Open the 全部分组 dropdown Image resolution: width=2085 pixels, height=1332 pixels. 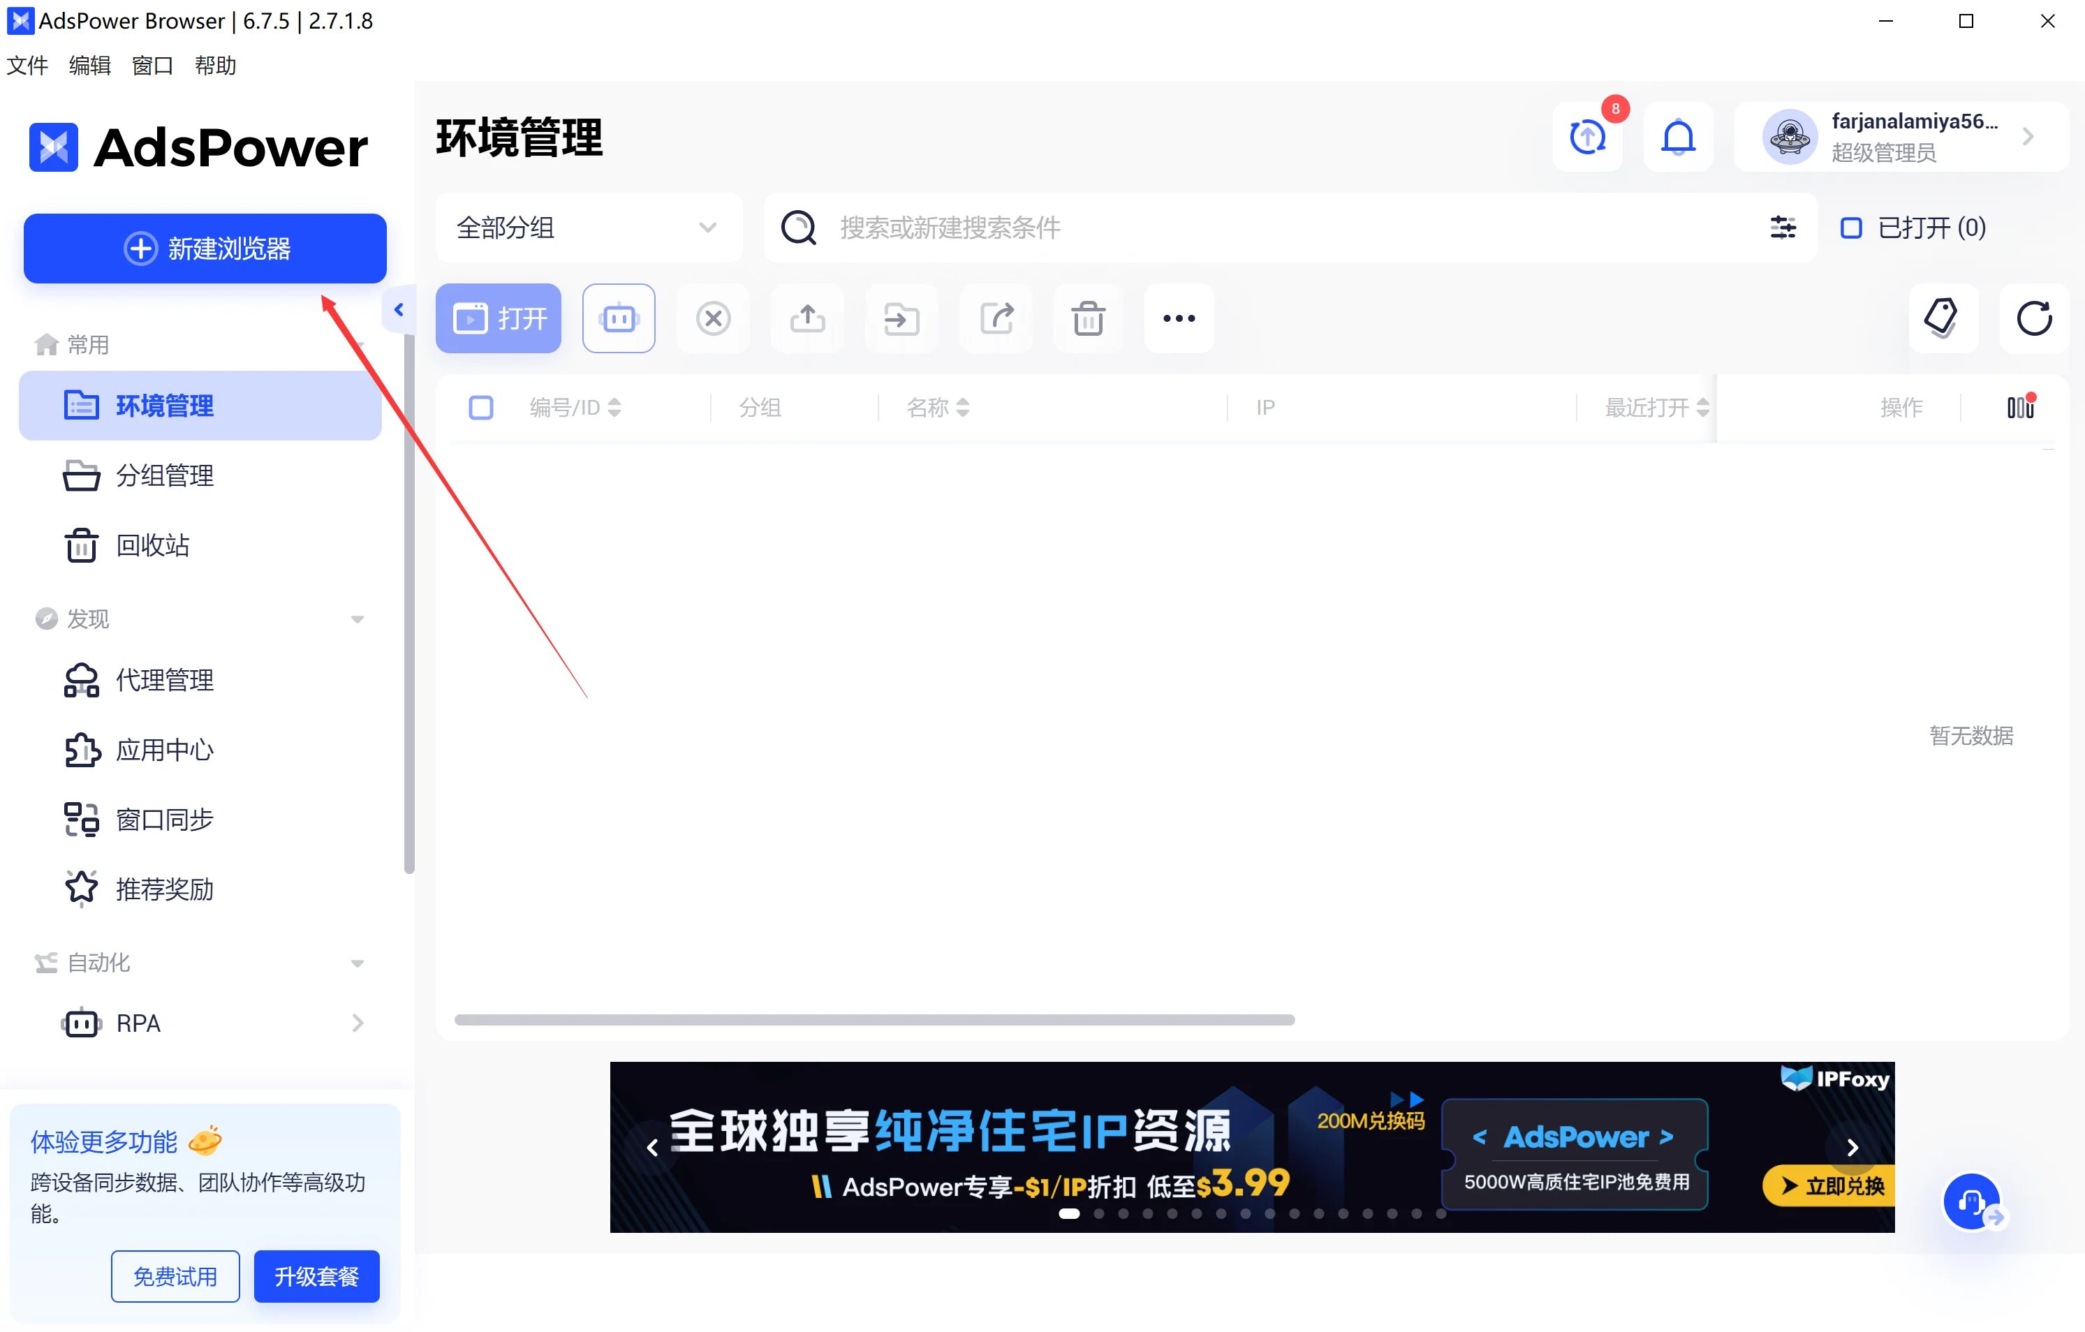coord(588,228)
